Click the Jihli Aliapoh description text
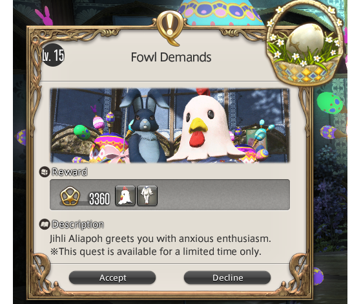Screen dimensions: 361x304 click(160, 239)
